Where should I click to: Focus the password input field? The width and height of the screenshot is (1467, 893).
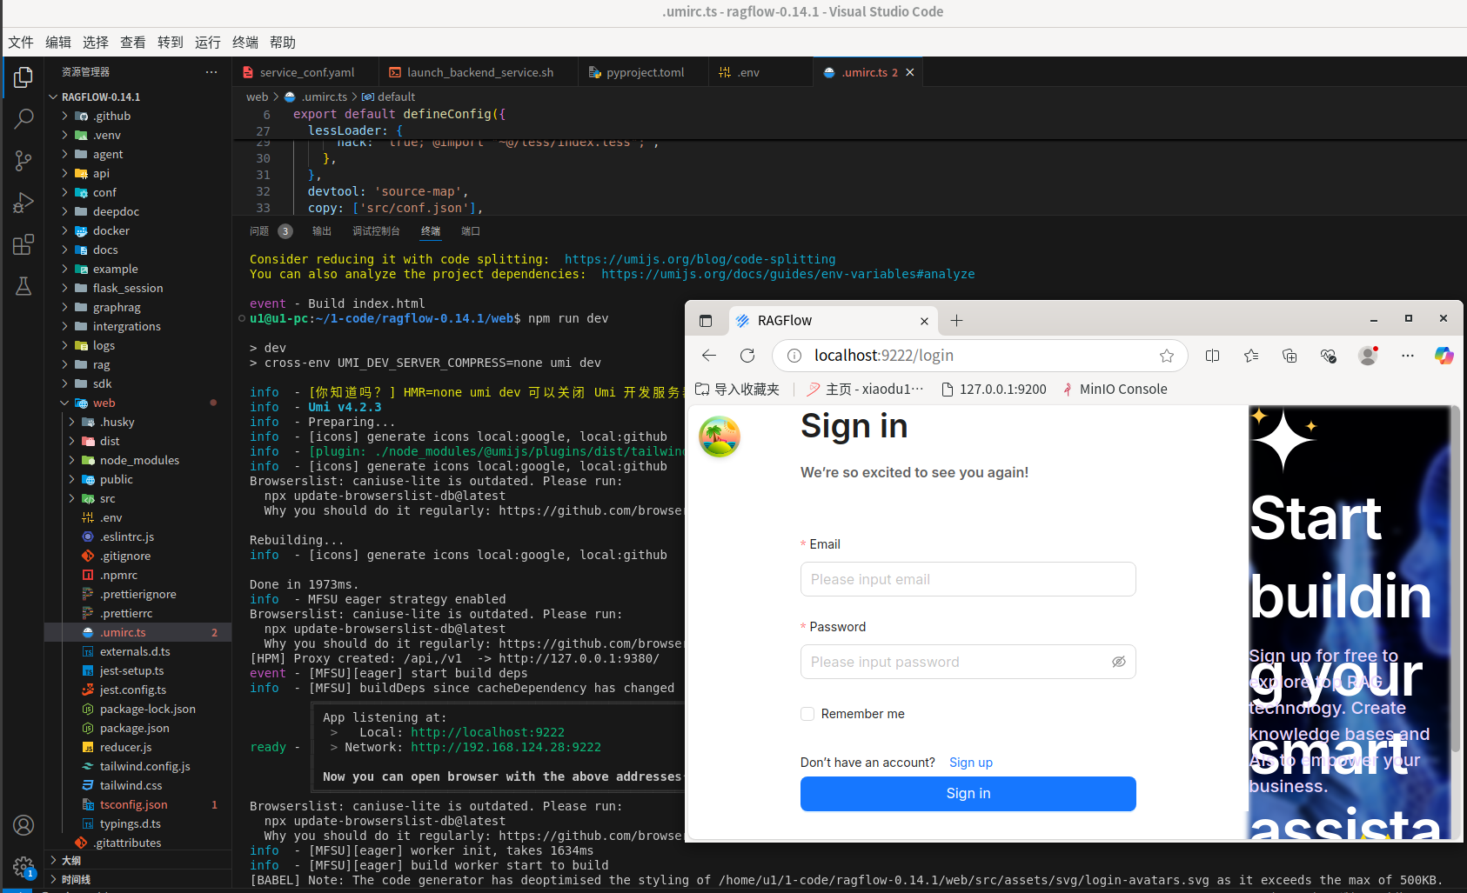968,662
